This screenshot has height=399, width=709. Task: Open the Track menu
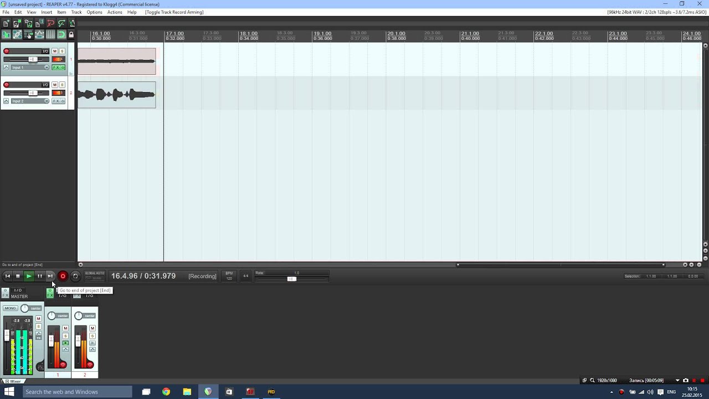[76, 12]
